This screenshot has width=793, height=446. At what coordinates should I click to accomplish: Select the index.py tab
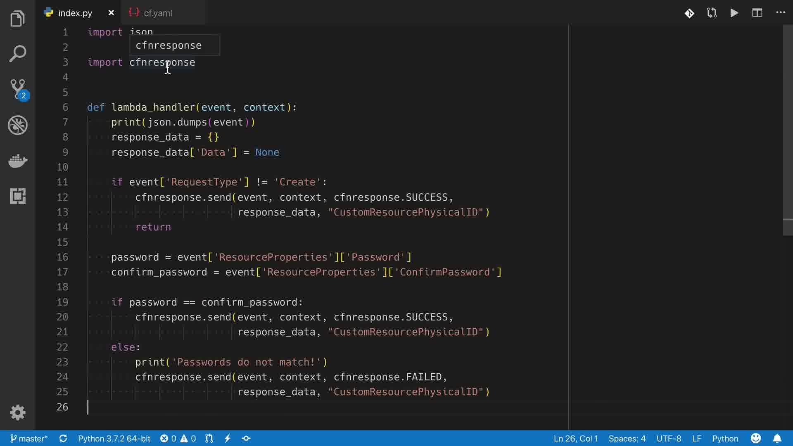point(75,13)
